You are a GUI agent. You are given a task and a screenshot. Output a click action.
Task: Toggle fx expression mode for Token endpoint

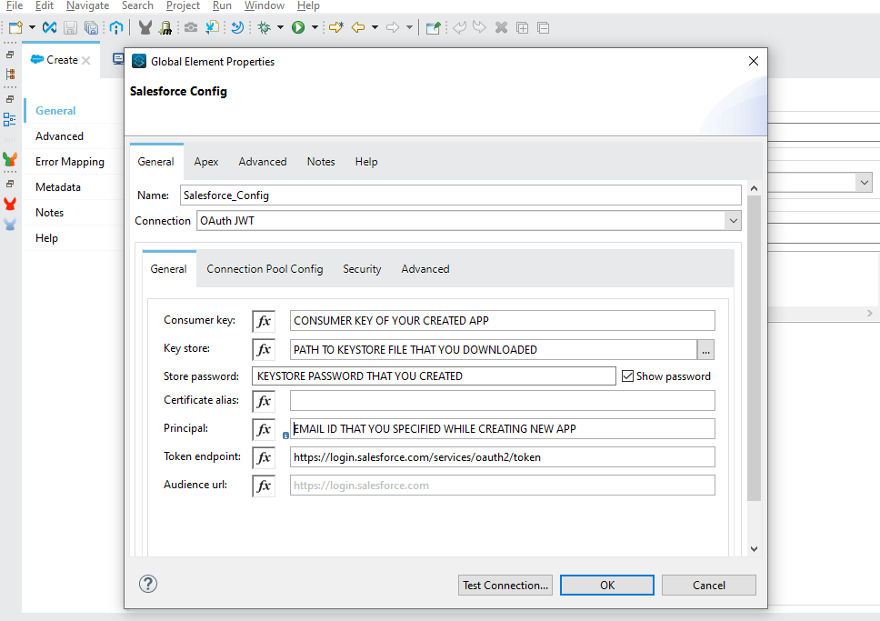(264, 457)
